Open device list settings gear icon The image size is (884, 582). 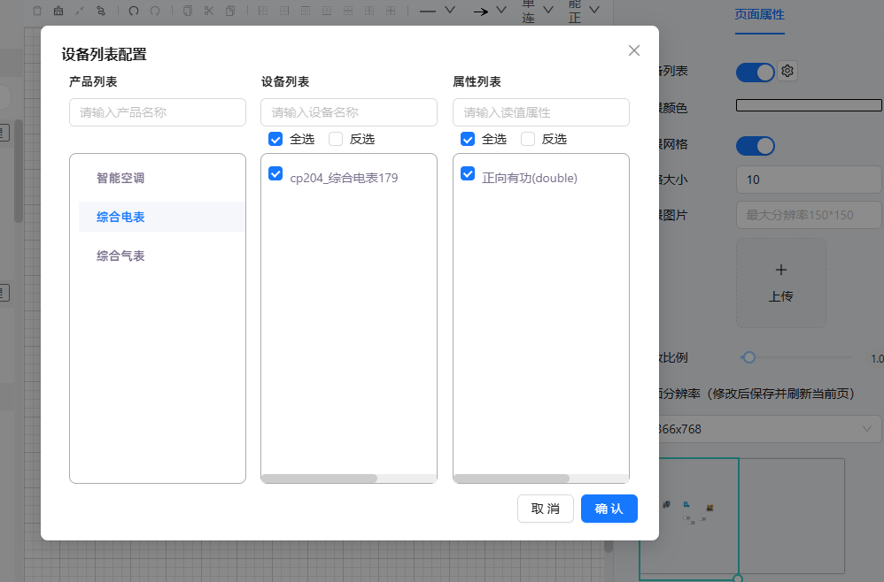[x=787, y=71]
